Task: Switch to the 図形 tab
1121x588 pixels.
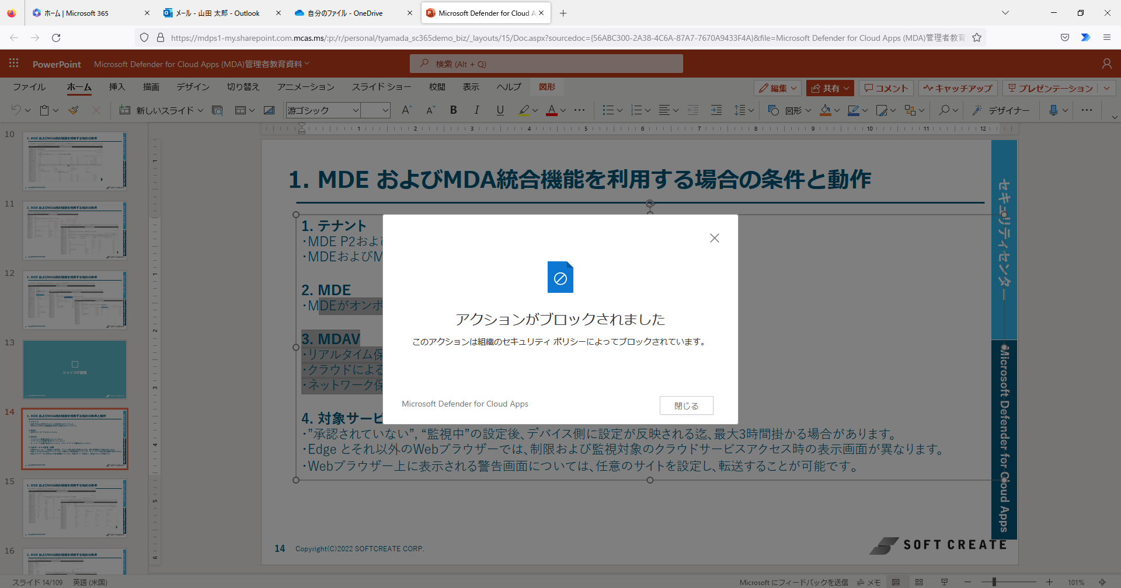Action: [x=547, y=87]
